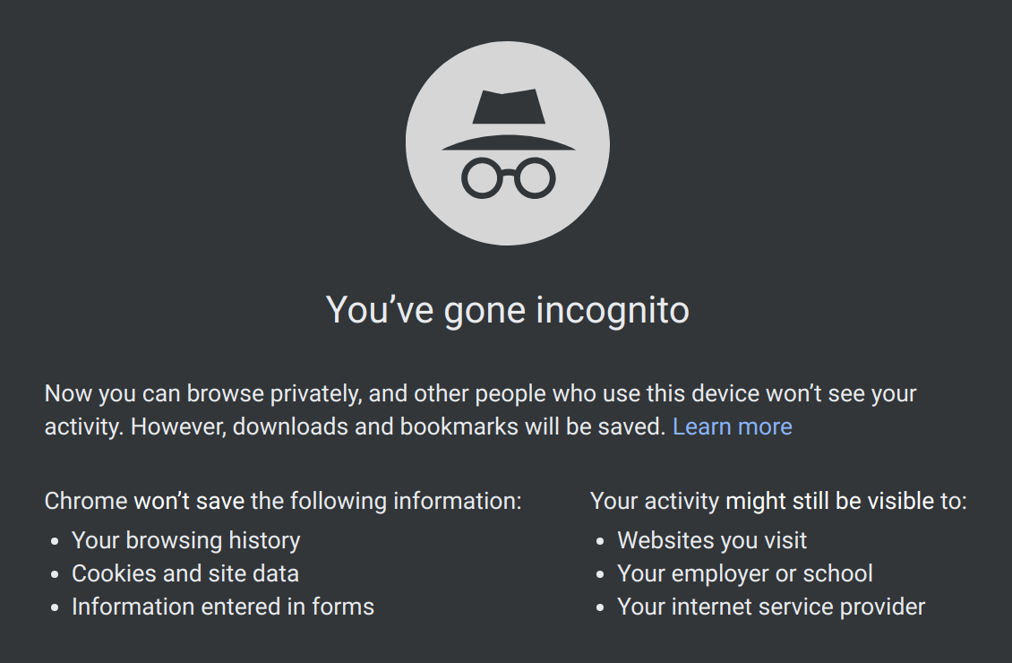Image resolution: width=1012 pixels, height=663 pixels.
Task: Click "Your browsing history" list item
Action: point(186,540)
